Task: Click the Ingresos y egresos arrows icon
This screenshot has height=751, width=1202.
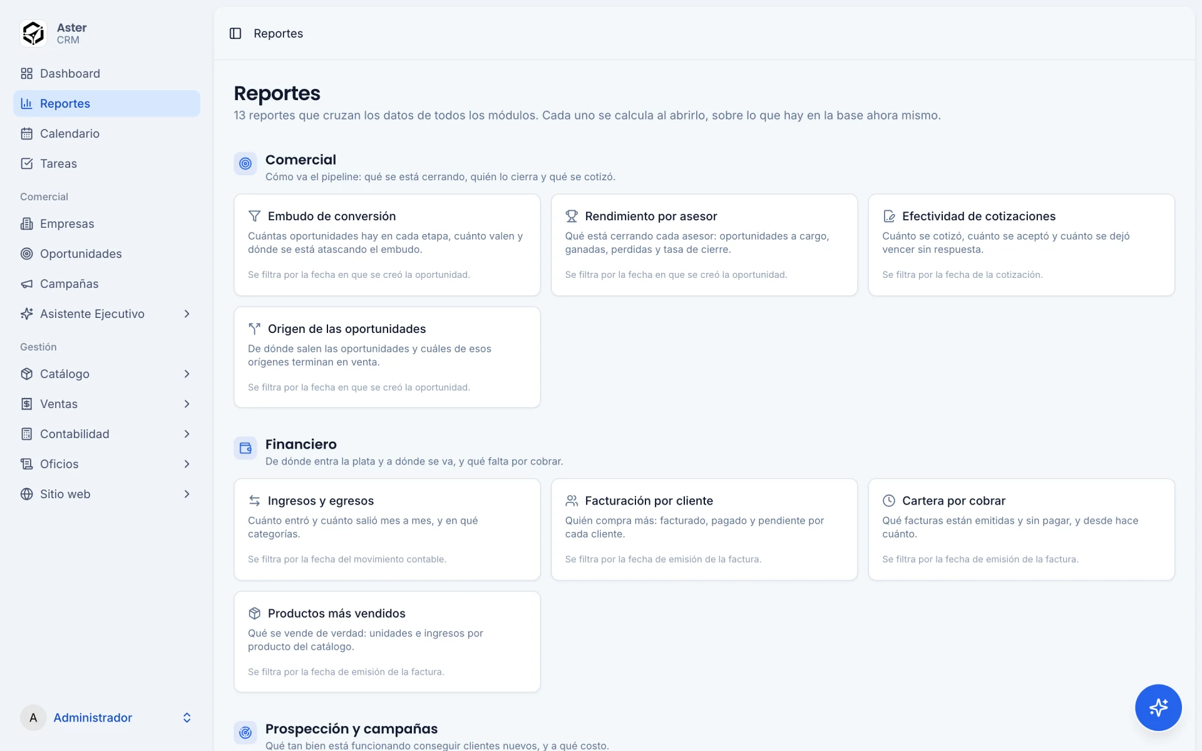Action: (254, 501)
